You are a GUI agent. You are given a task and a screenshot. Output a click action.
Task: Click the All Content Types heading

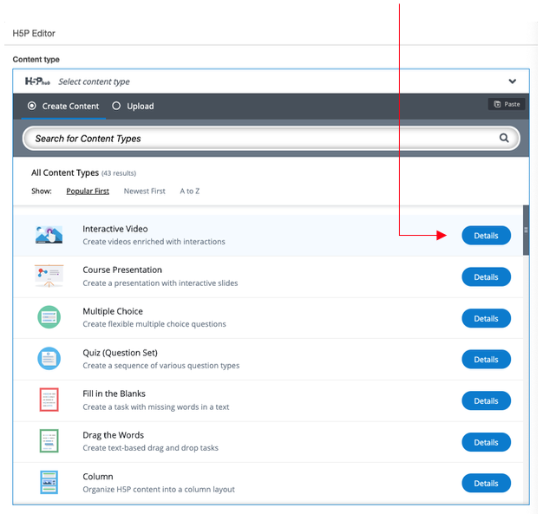click(x=65, y=172)
